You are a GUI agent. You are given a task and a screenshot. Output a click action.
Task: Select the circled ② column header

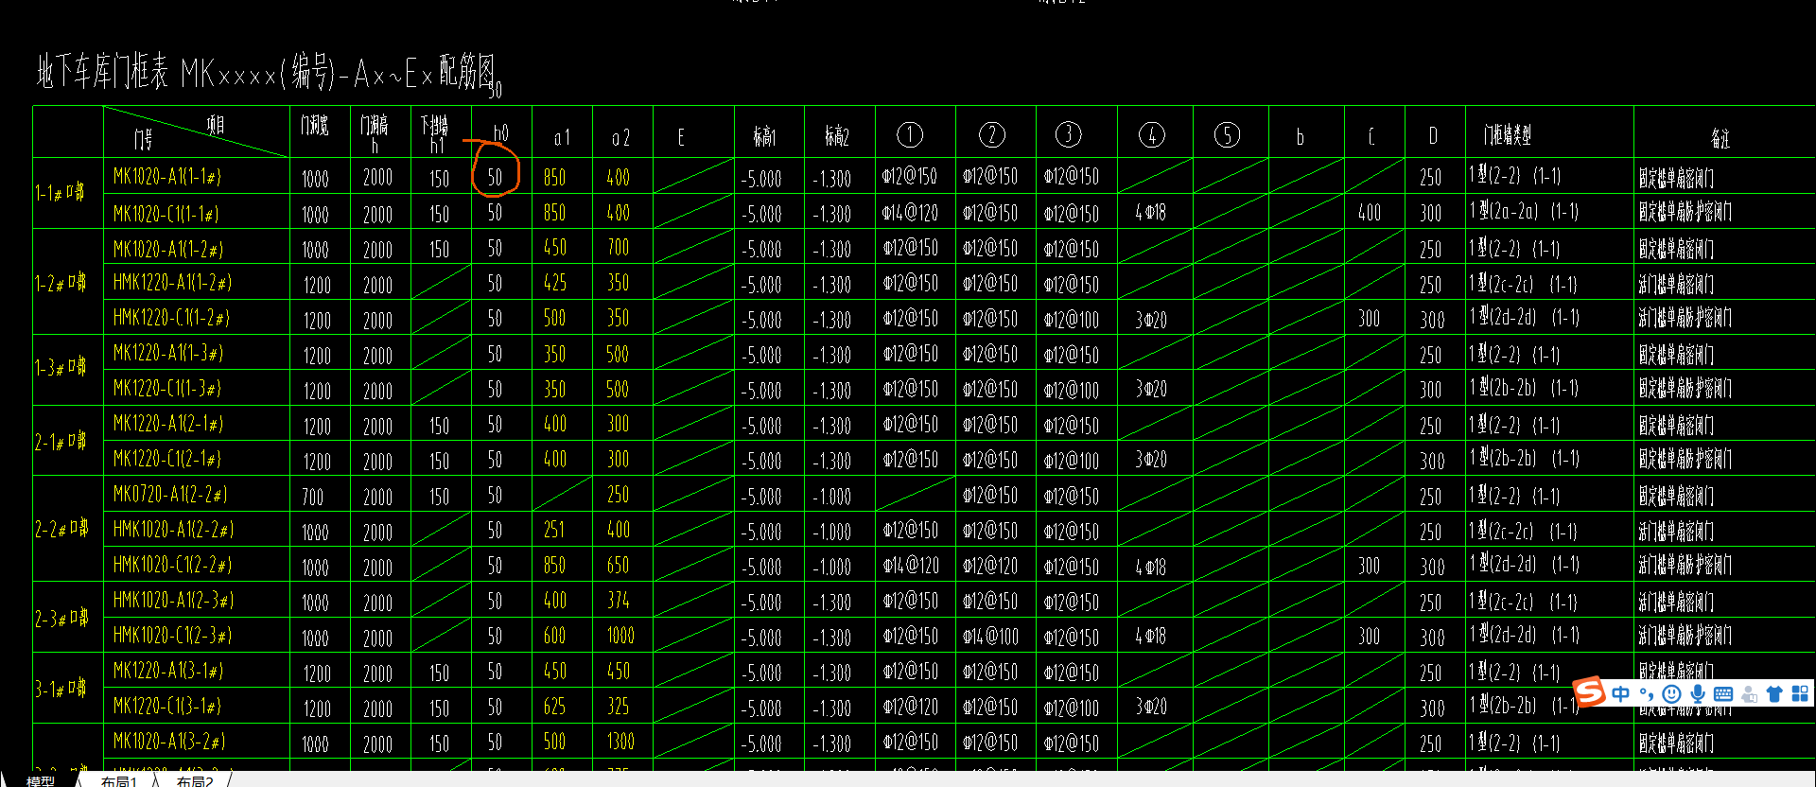pos(992,135)
